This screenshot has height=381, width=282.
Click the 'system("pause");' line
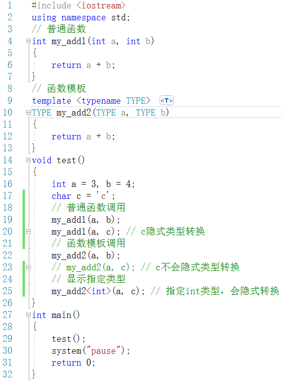click(91, 351)
